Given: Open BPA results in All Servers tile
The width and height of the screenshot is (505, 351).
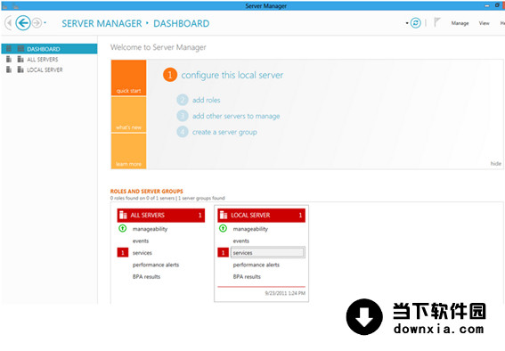Looking at the screenshot, I should click(147, 277).
